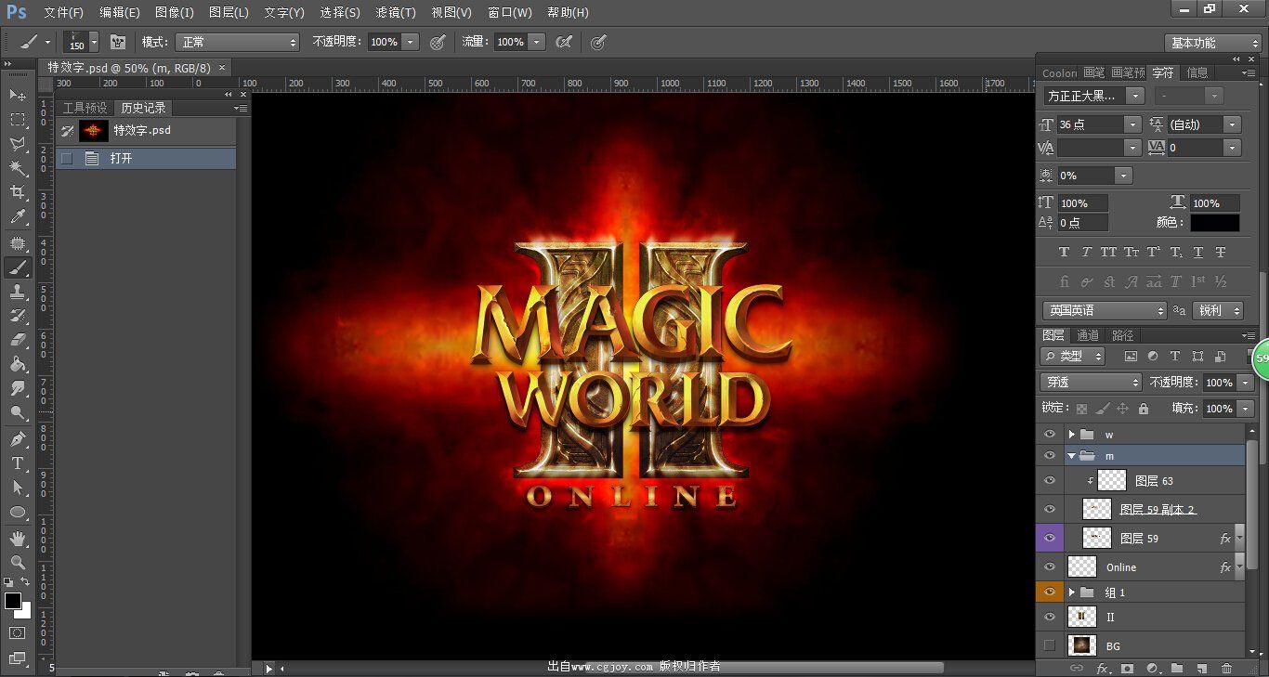Open the 文件(F) menu

click(63, 12)
